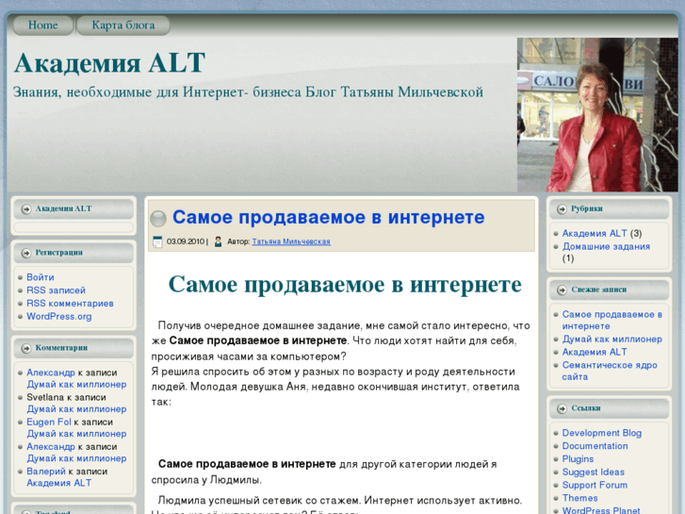Screen dimensions: 685x514
Task: Open Академия ALT (3) category
Action: 595,234
